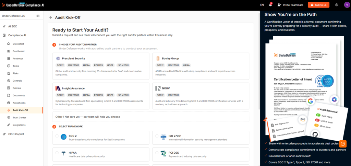
Task: Select the SOC 2 framework radio button
Action: 57,136
